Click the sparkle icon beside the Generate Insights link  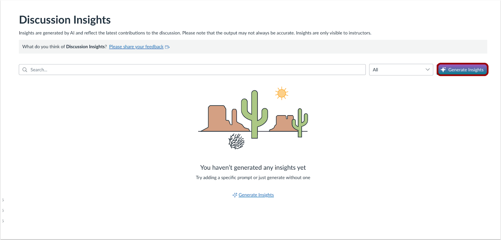(x=235, y=195)
